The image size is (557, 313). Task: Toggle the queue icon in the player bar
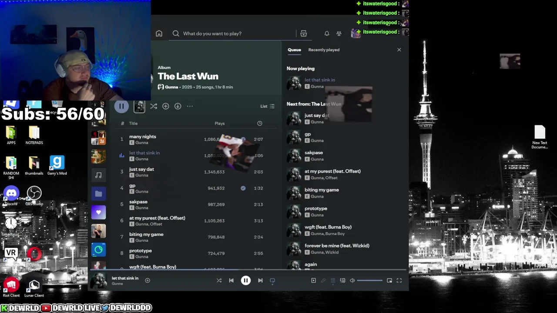pos(333,281)
